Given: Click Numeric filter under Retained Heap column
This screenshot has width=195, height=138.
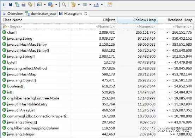Looking at the screenshot, I should tap(182, 26).
